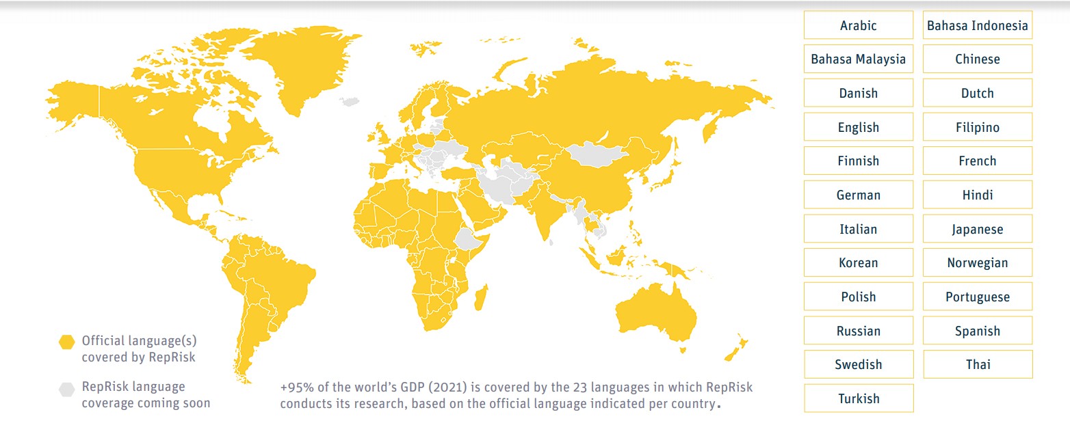Click the 'Official language(s) covered by RepRisk' label

click(x=139, y=348)
